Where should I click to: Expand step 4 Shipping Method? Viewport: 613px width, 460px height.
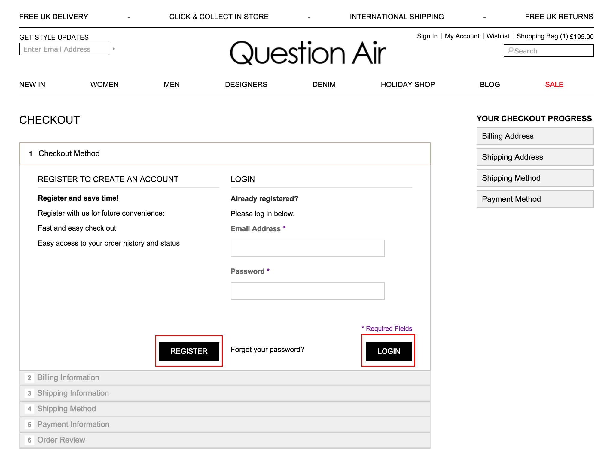[225, 409]
